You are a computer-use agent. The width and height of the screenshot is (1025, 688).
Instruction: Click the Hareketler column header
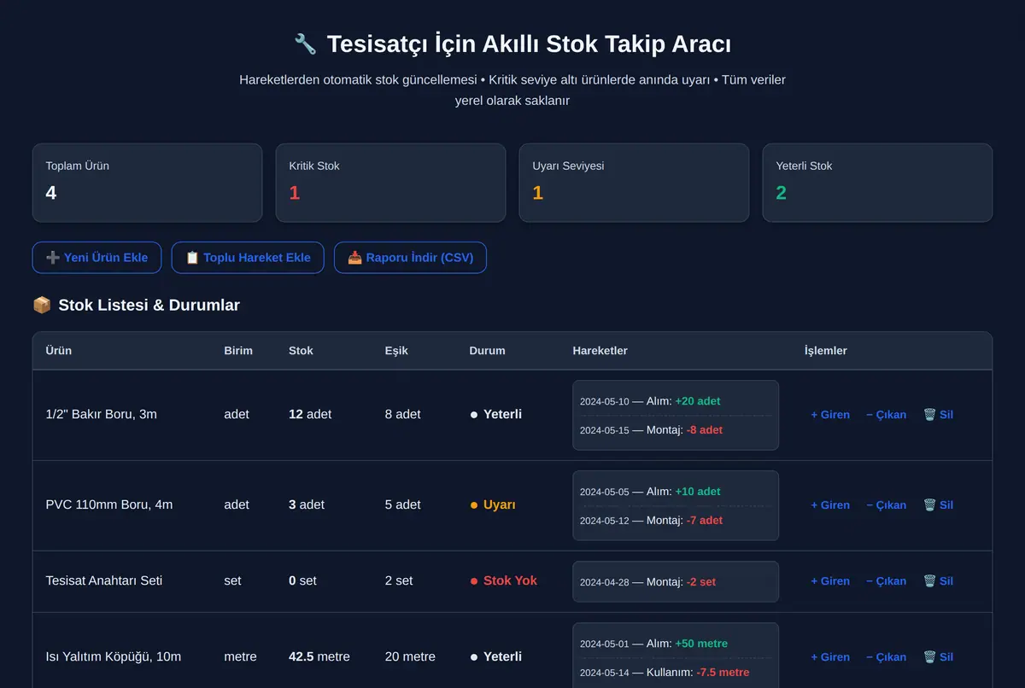(x=600, y=351)
